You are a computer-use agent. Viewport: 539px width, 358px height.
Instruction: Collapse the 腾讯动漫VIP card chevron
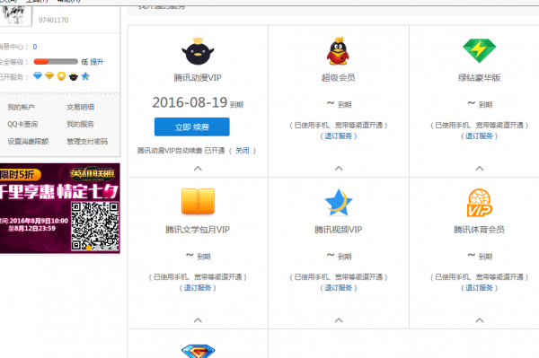(198, 168)
